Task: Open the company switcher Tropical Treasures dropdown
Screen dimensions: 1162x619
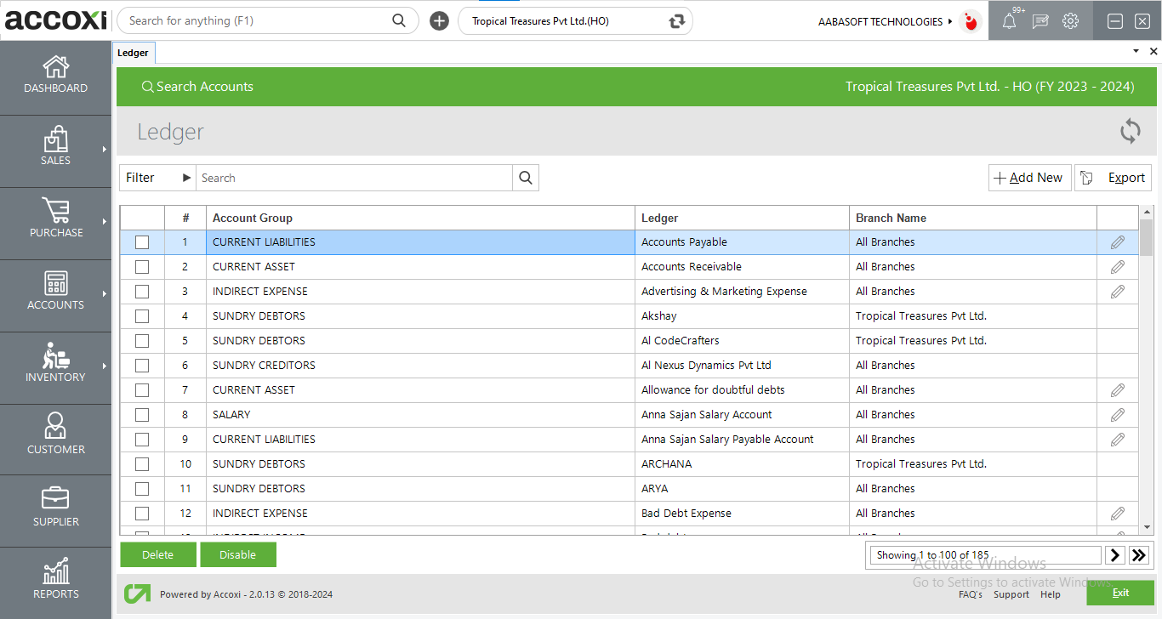Action: tap(575, 21)
